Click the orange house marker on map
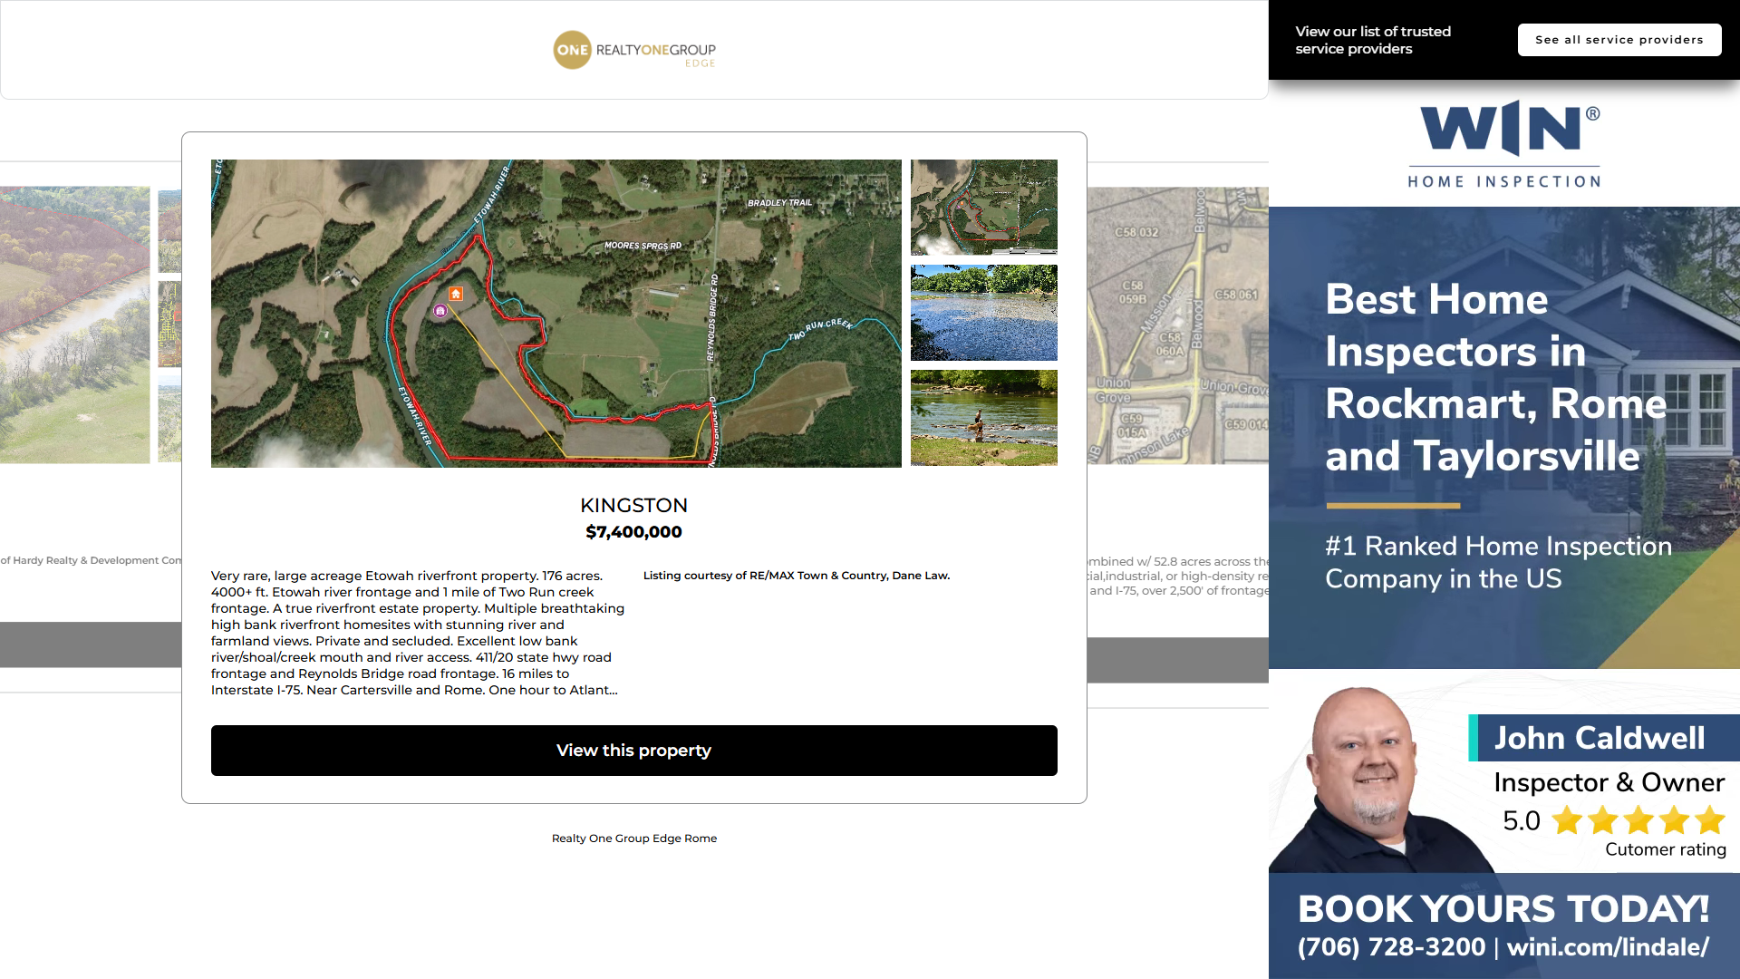1740x979 pixels. pyautogui.click(x=456, y=294)
